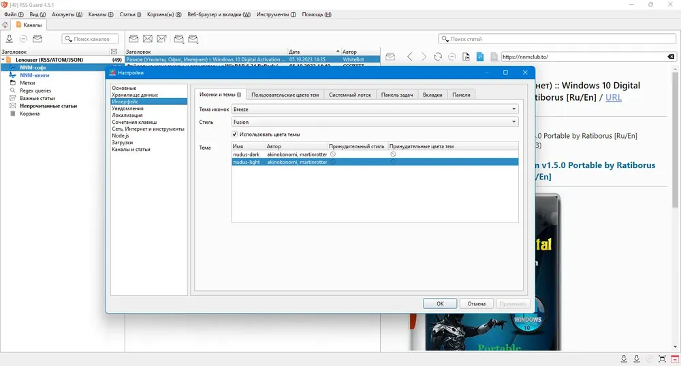Select nudus-dark theme row
The image size is (681, 366).
(x=375, y=154)
